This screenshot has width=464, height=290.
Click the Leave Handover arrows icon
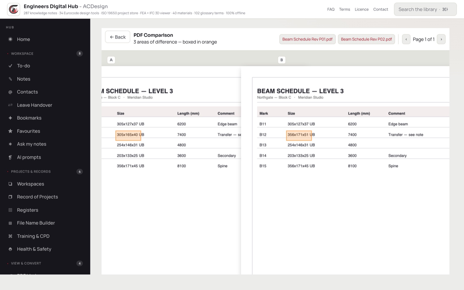click(10, 105)
